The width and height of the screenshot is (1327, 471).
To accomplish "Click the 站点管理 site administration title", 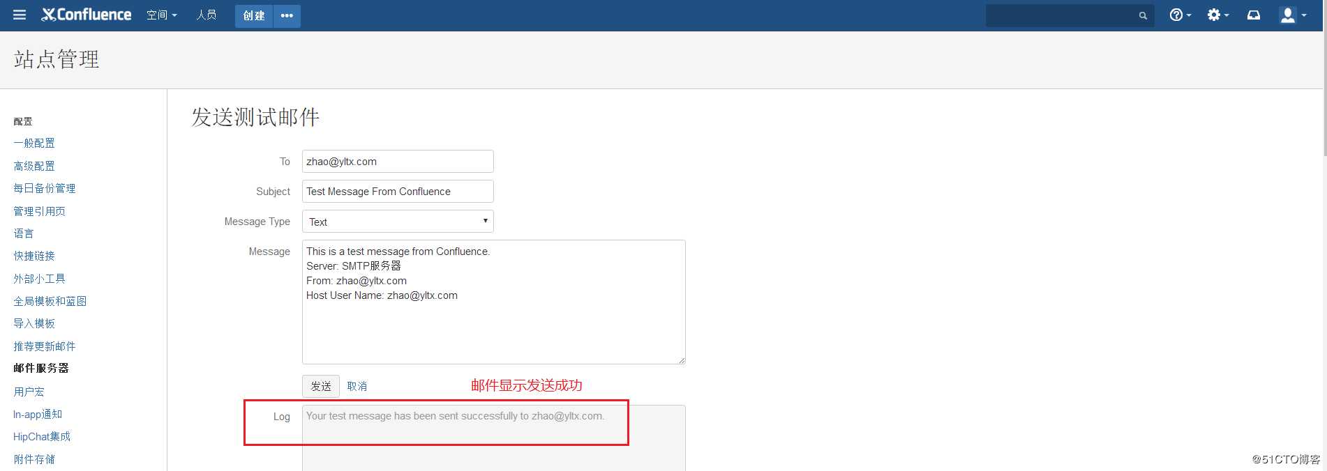I will 57,59.
